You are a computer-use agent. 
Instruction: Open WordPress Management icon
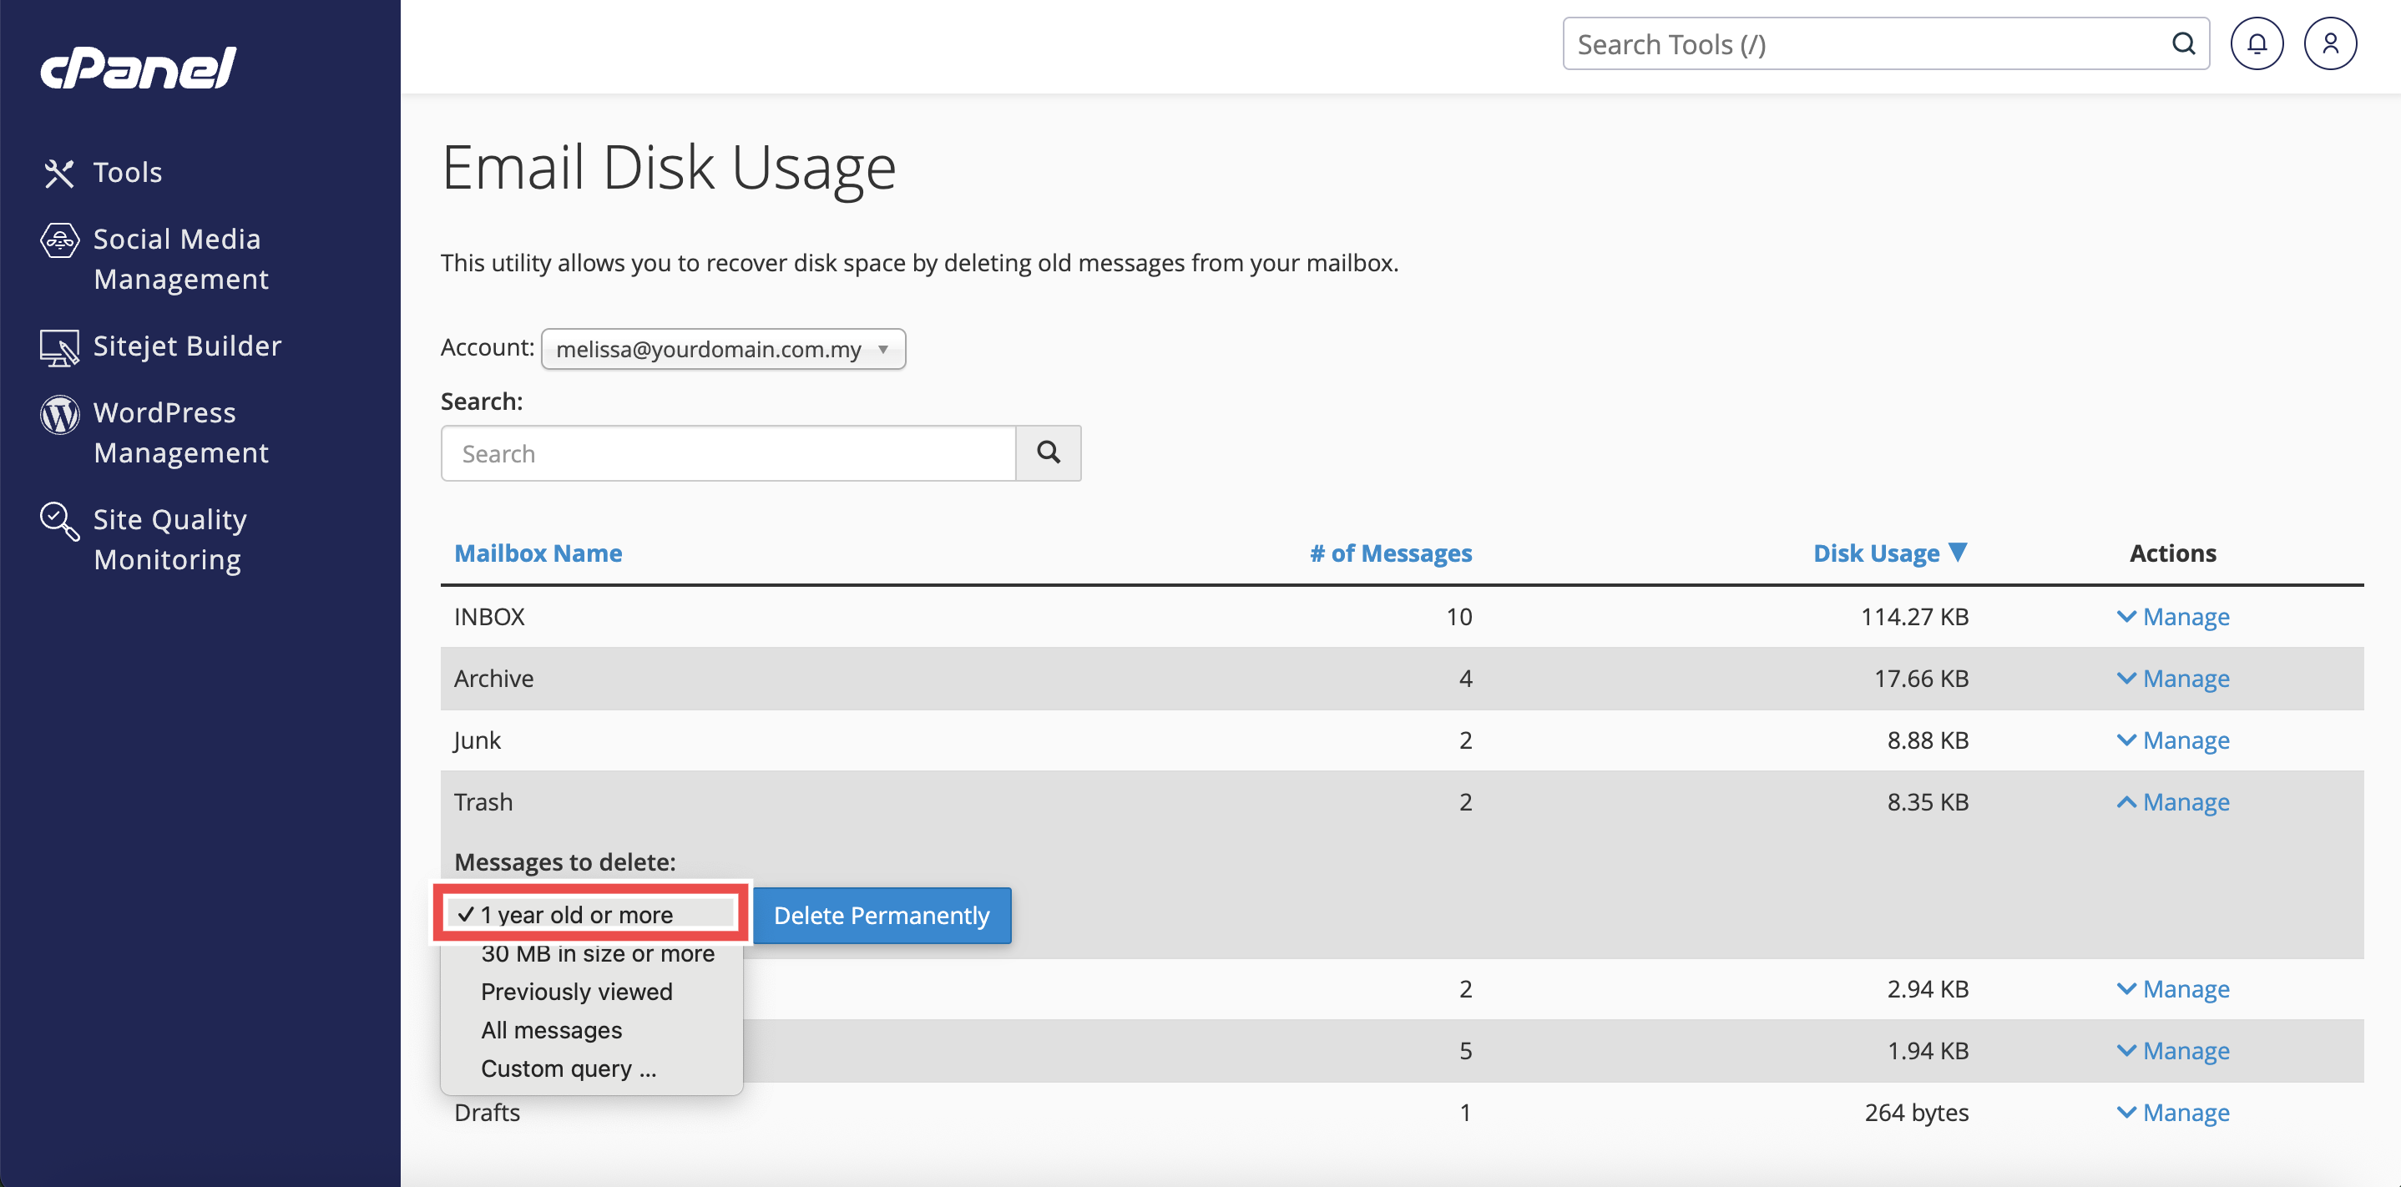[58, 415]
